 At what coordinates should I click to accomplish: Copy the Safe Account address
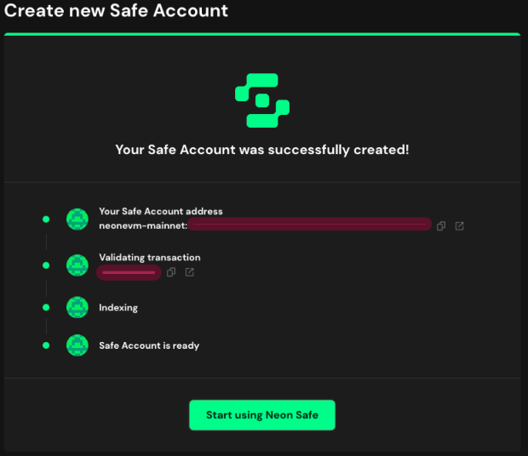441,226
